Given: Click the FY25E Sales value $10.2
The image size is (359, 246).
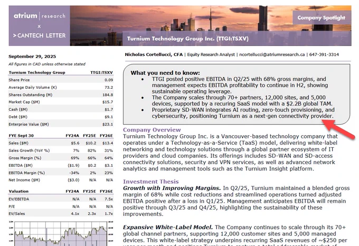Looking at the screenshot, I should tap(91, 143).
